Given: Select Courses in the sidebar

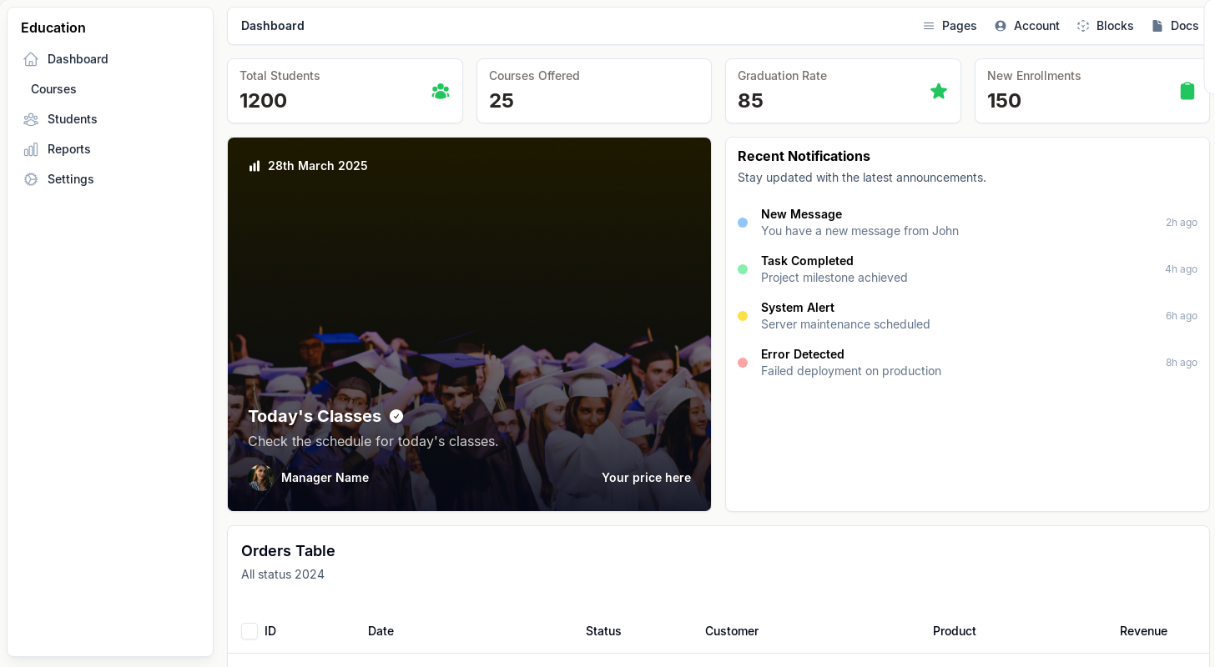Looking at the screenshot, I should pos(53,89).
